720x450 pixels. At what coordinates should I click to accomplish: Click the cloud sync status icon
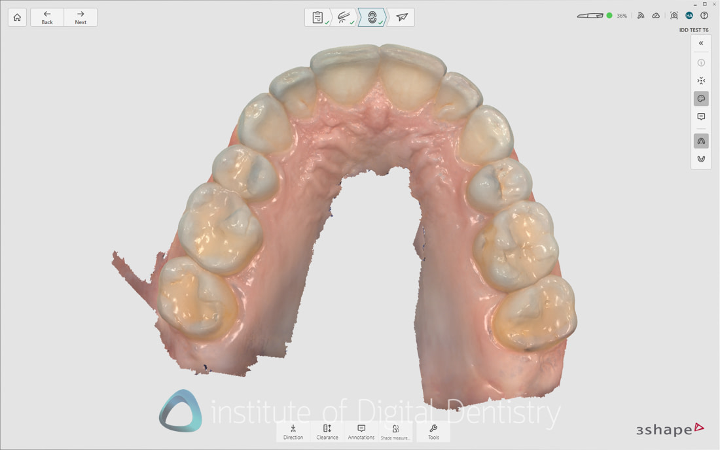pos(657,15)
